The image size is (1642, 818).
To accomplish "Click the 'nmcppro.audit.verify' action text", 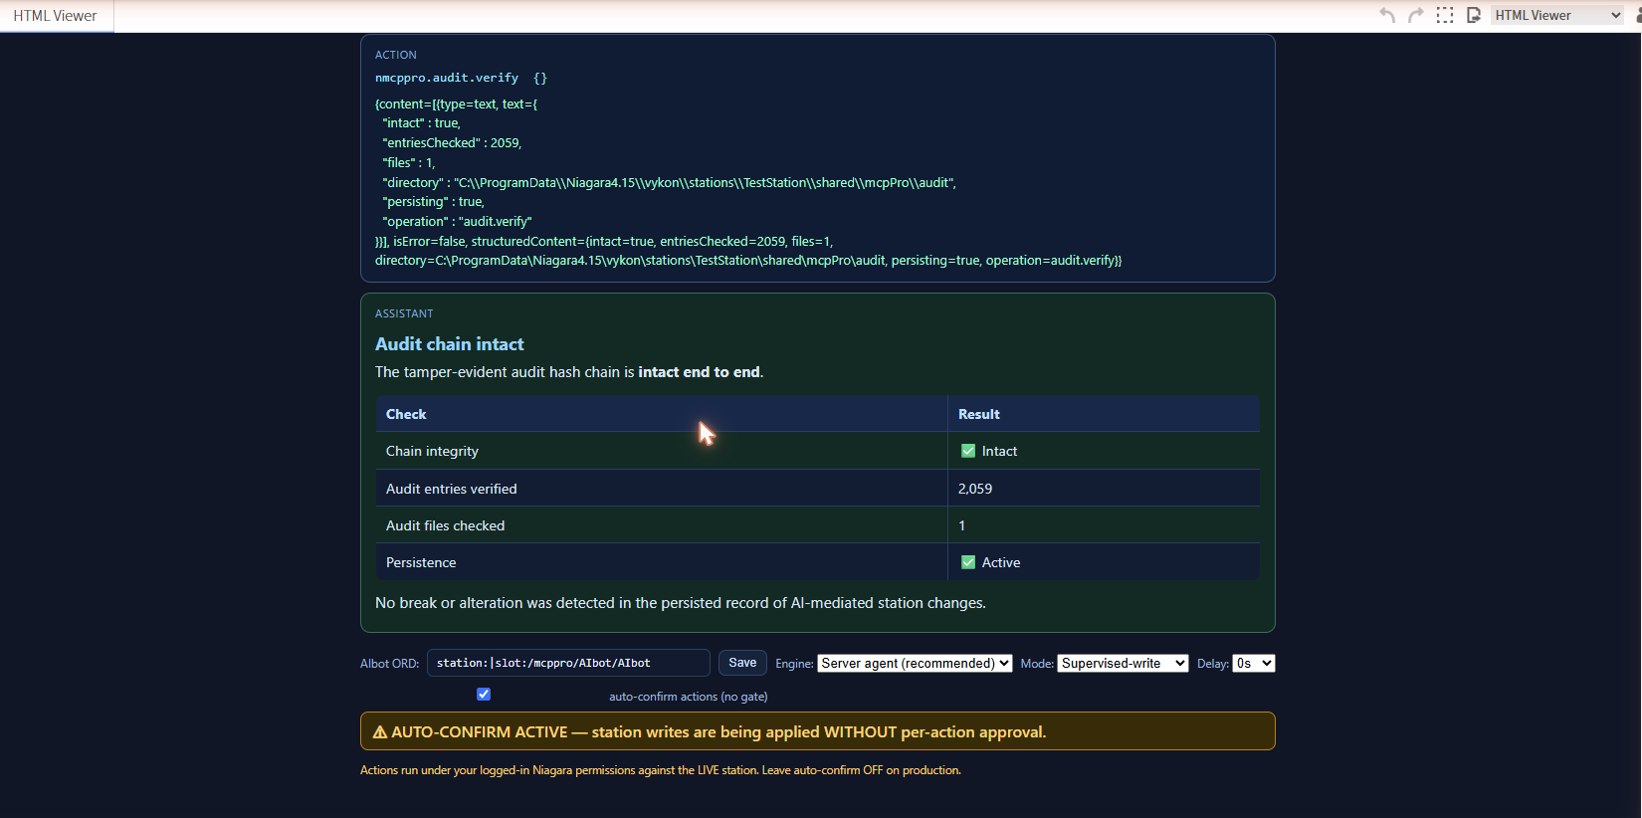I will click(x=447, y=78).
